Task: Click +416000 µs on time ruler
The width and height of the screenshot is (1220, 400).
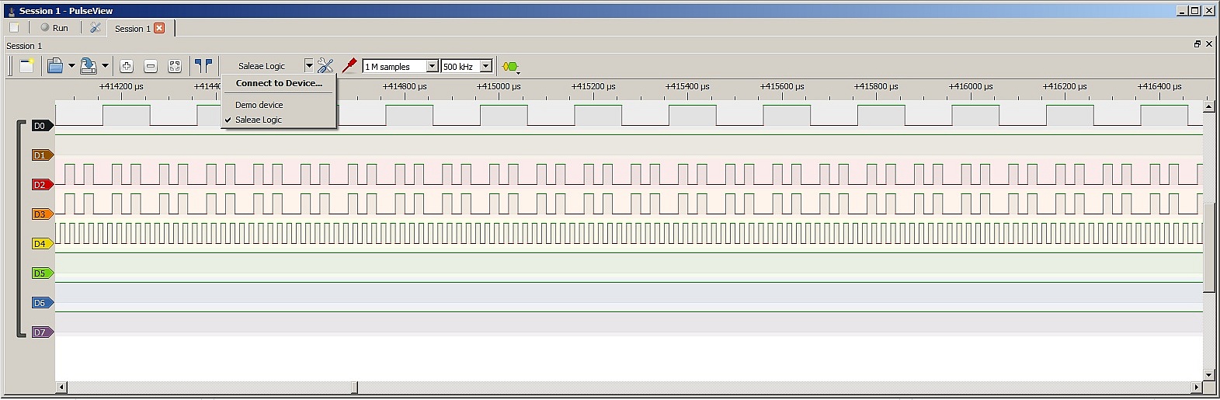Action: 970,86
